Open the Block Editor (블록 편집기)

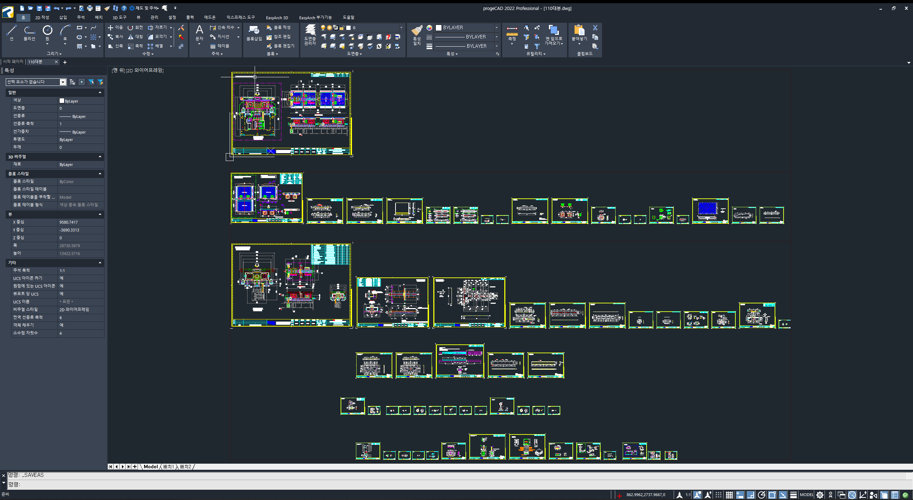(x=280, y=46)
